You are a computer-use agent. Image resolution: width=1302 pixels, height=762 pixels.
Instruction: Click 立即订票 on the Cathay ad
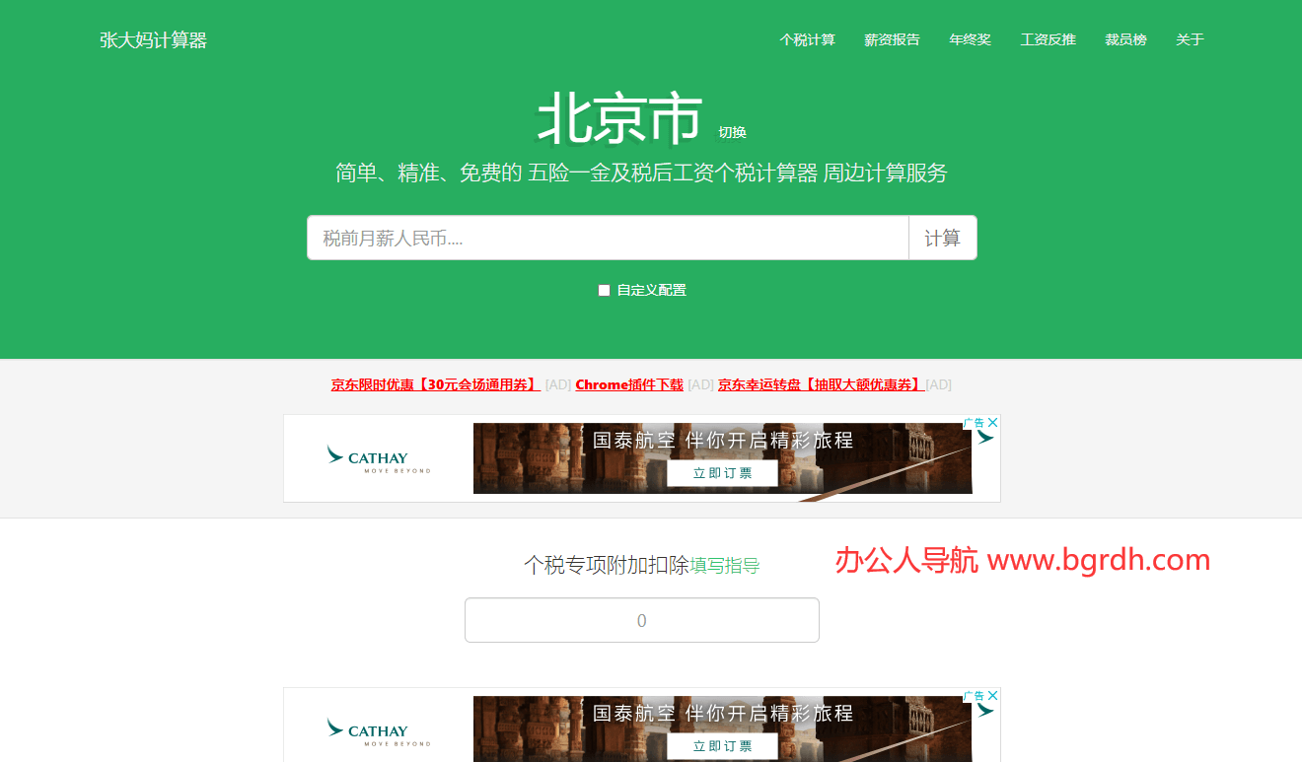click(723, 473)
